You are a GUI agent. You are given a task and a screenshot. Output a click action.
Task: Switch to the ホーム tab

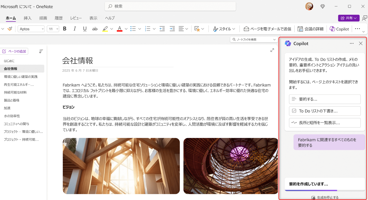tap(11, 18)
